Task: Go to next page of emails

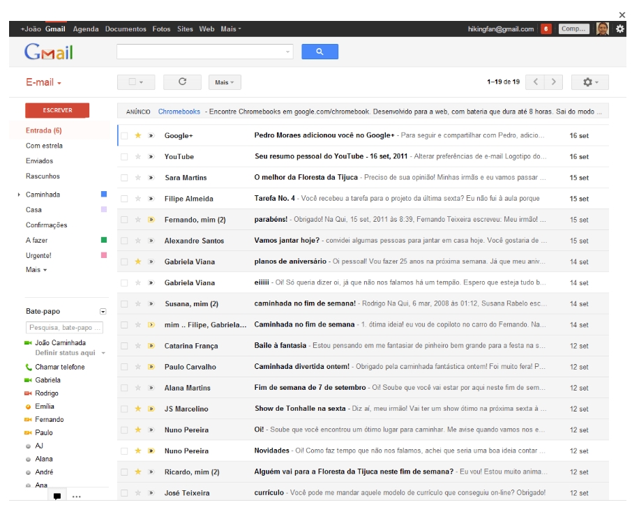Action: coord(554,82)
